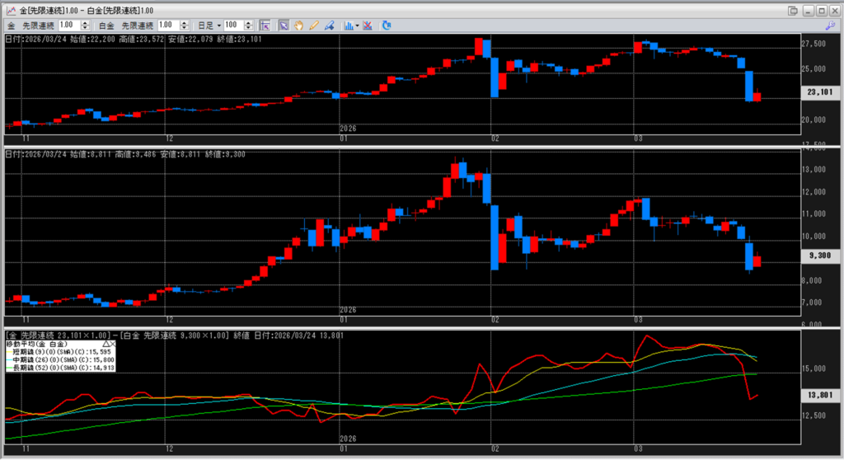Image resolution: width=844 pixels, height=460 pixels.
Task: Open the chart indicator type dropdown arrow
Action: (x=357, y=26)
